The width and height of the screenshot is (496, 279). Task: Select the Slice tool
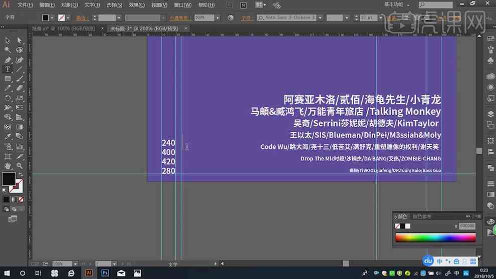click(x=20, y=156)
